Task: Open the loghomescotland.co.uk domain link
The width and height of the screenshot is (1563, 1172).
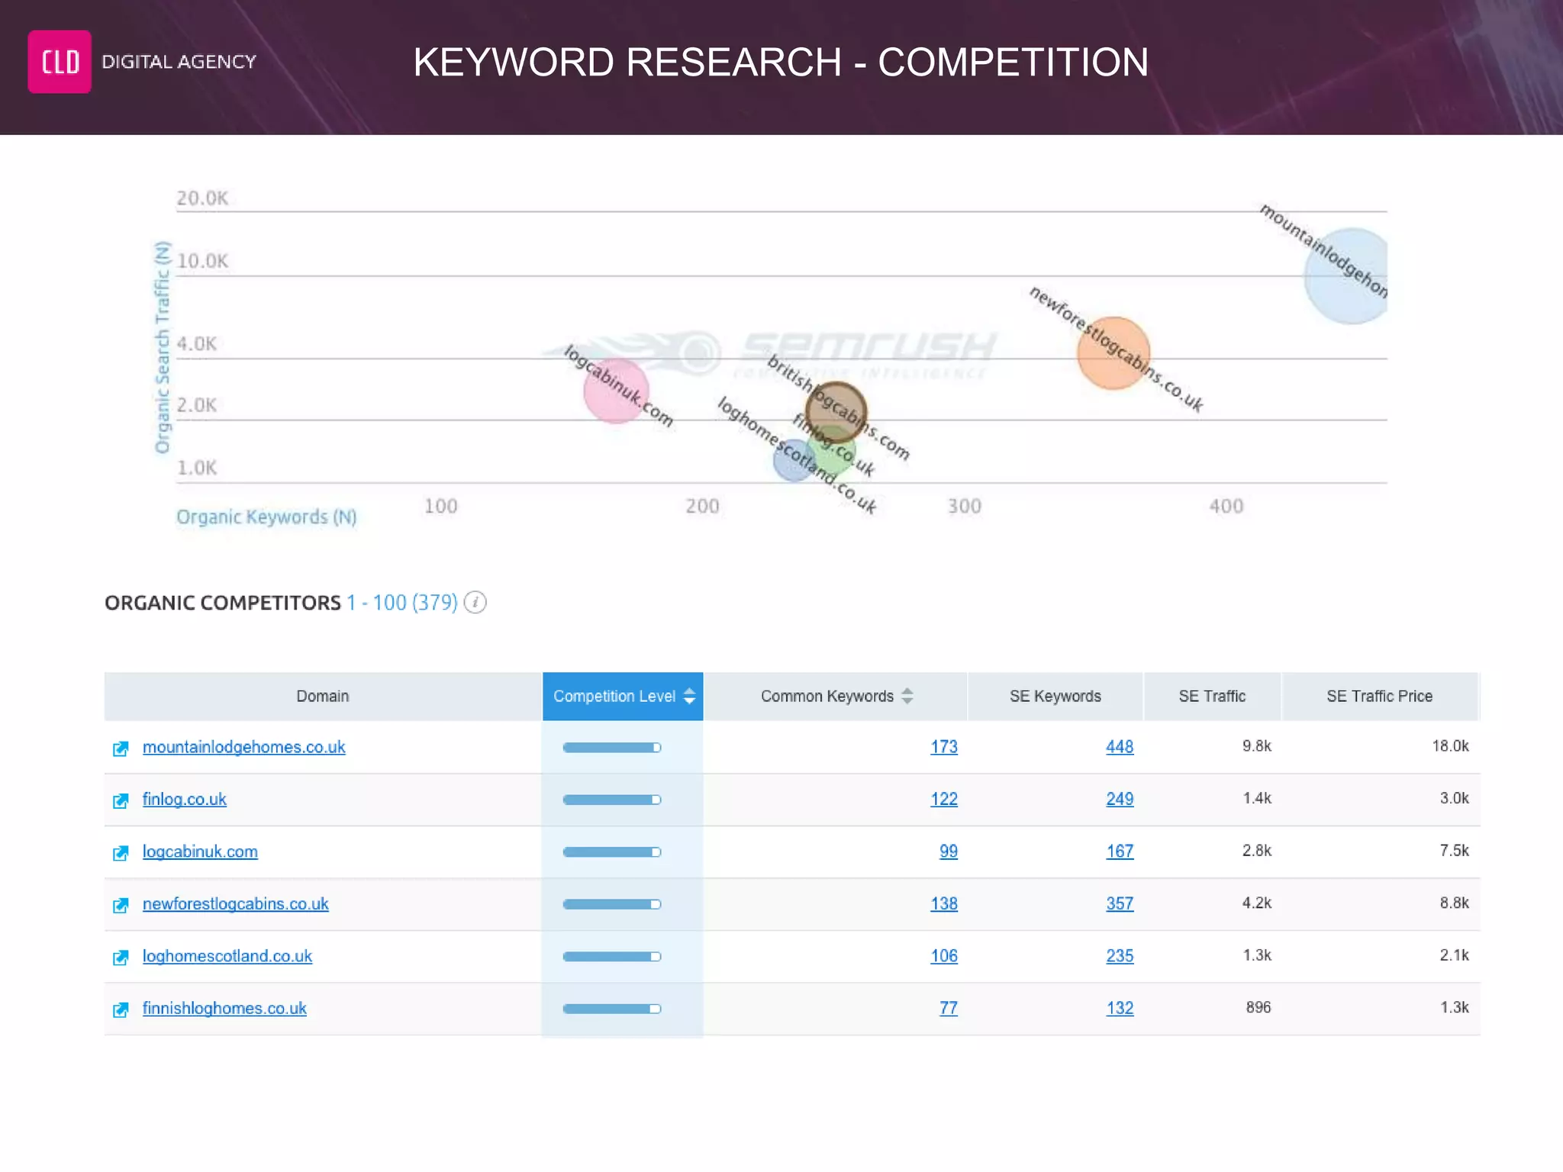Action: [227, 956]
